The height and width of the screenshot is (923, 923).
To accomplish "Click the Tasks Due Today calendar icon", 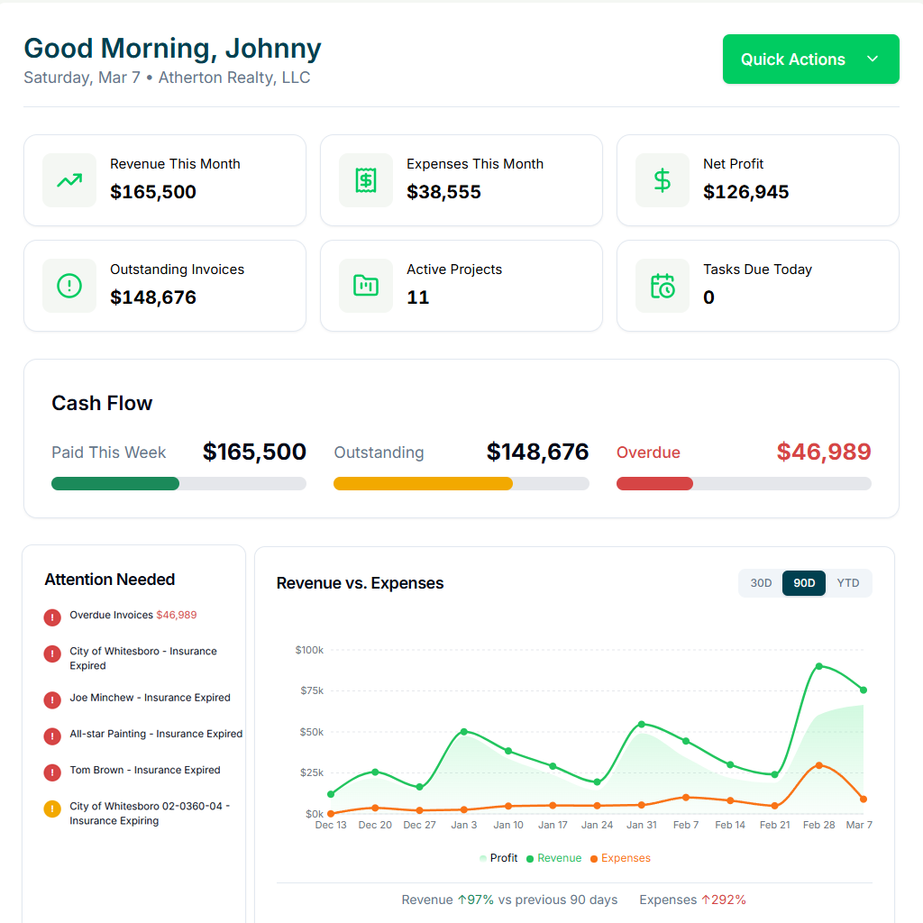I will (663, 286).
